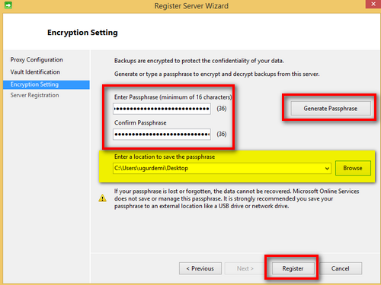Click the save location path text field

point(219,169)
